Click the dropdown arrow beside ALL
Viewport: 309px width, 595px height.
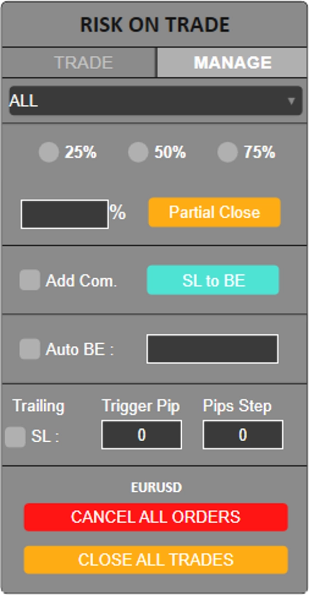coord(291,101)
